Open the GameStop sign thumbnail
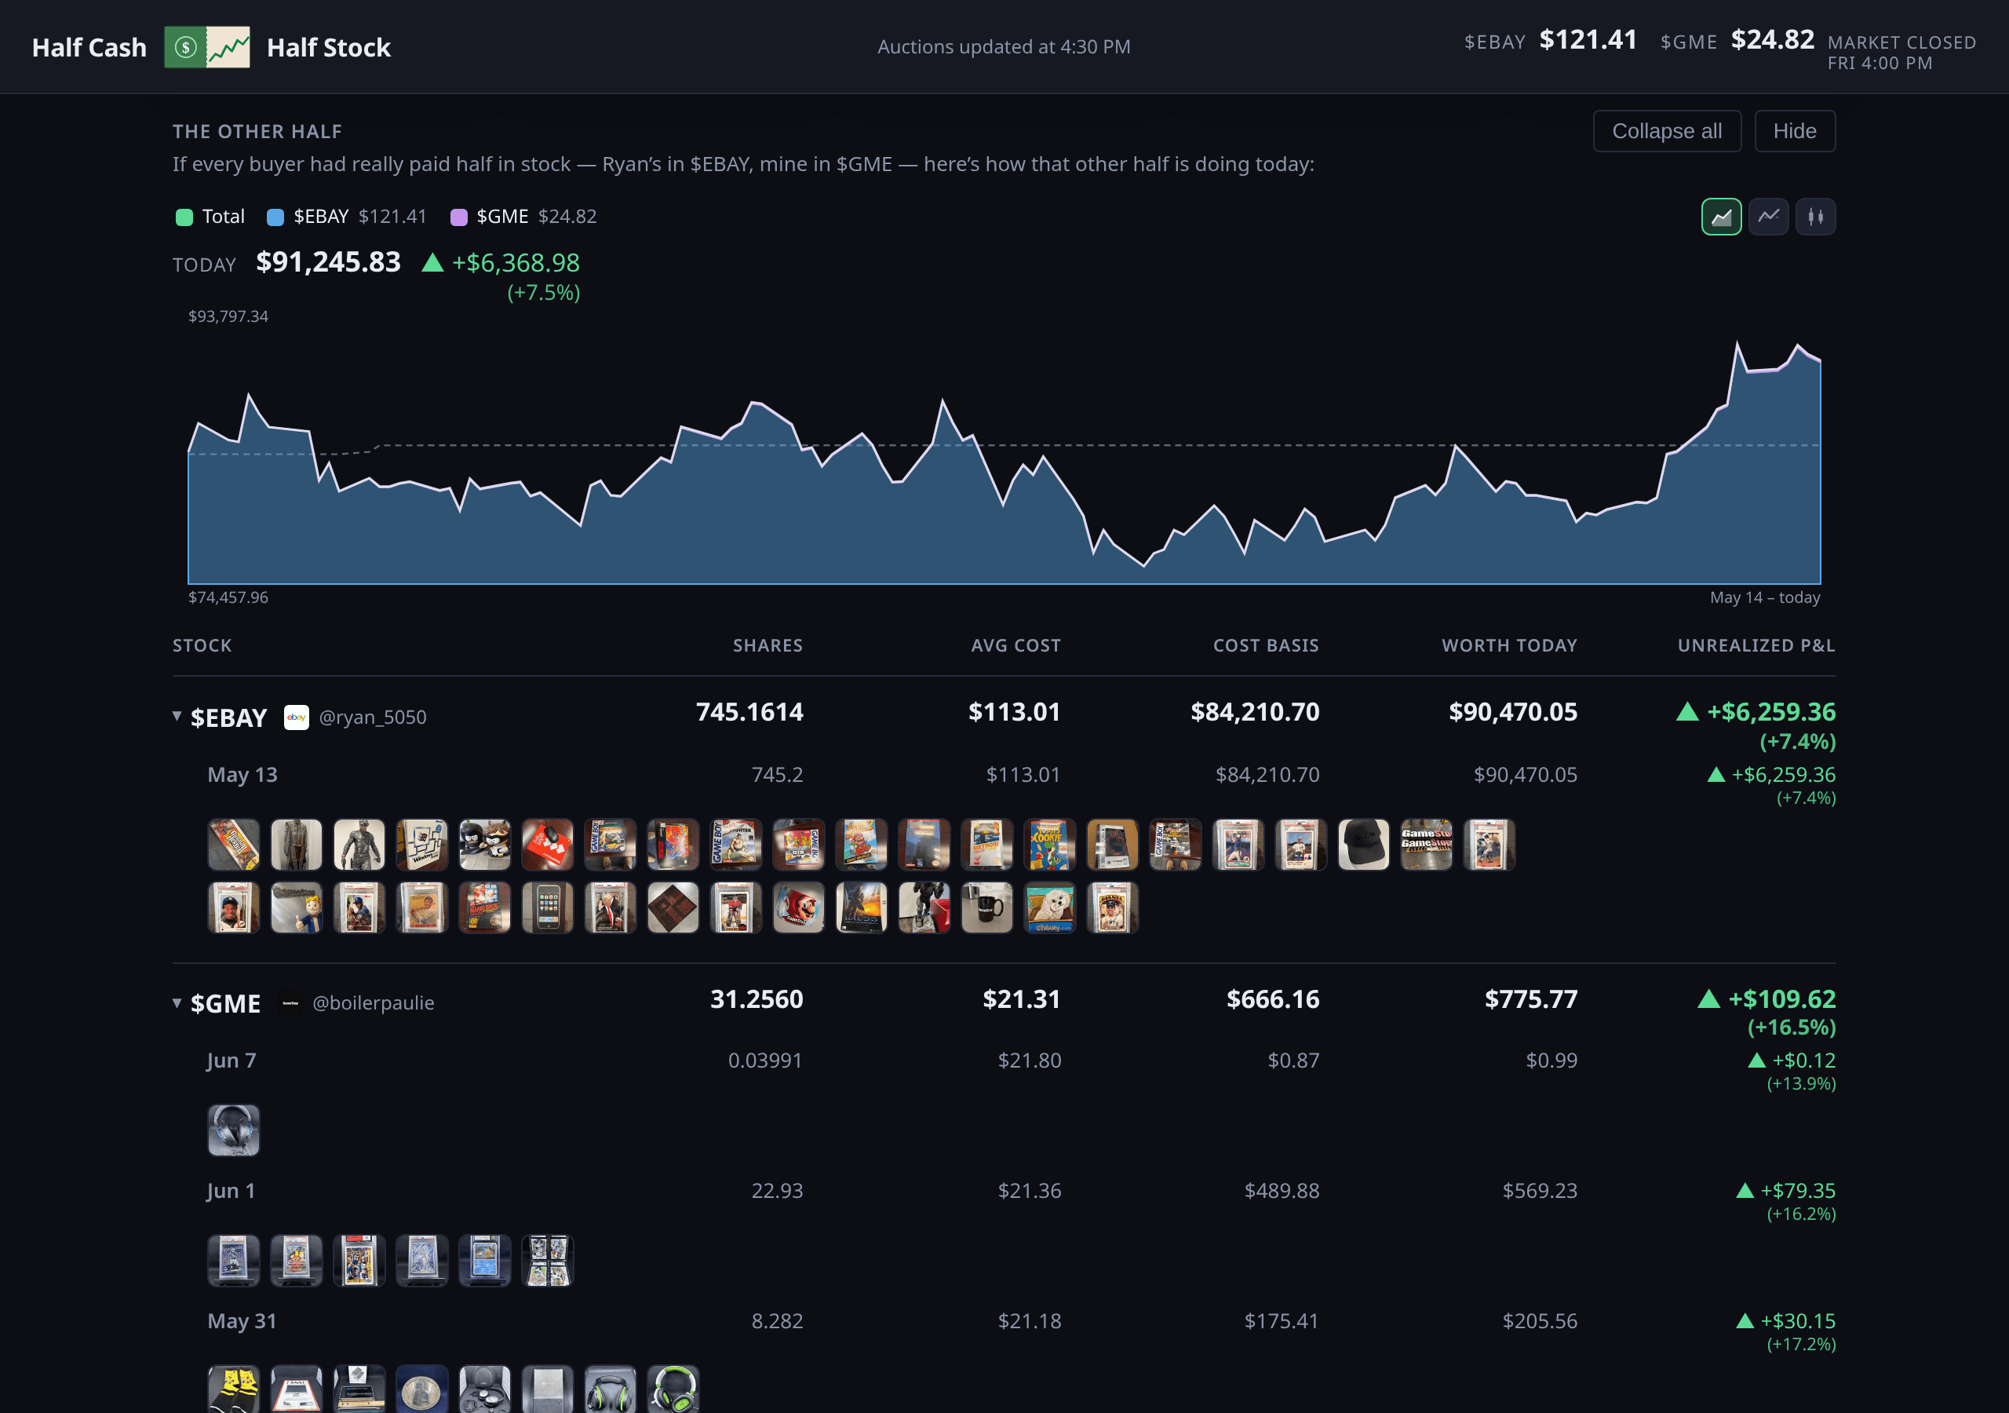 pos(1425,845)
